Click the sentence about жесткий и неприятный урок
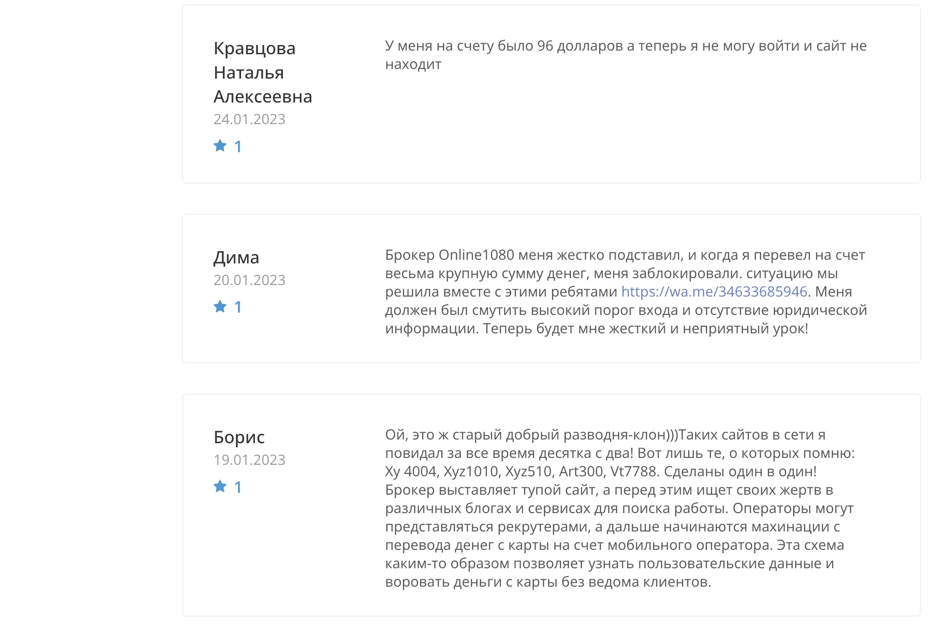The image size is (944, 628). [645, 328]
